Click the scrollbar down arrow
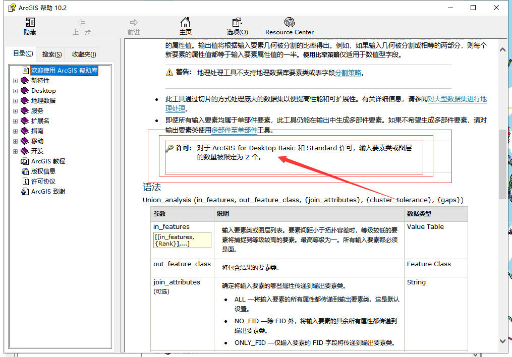This screenshot has width=512, height=357. (502, 340)
